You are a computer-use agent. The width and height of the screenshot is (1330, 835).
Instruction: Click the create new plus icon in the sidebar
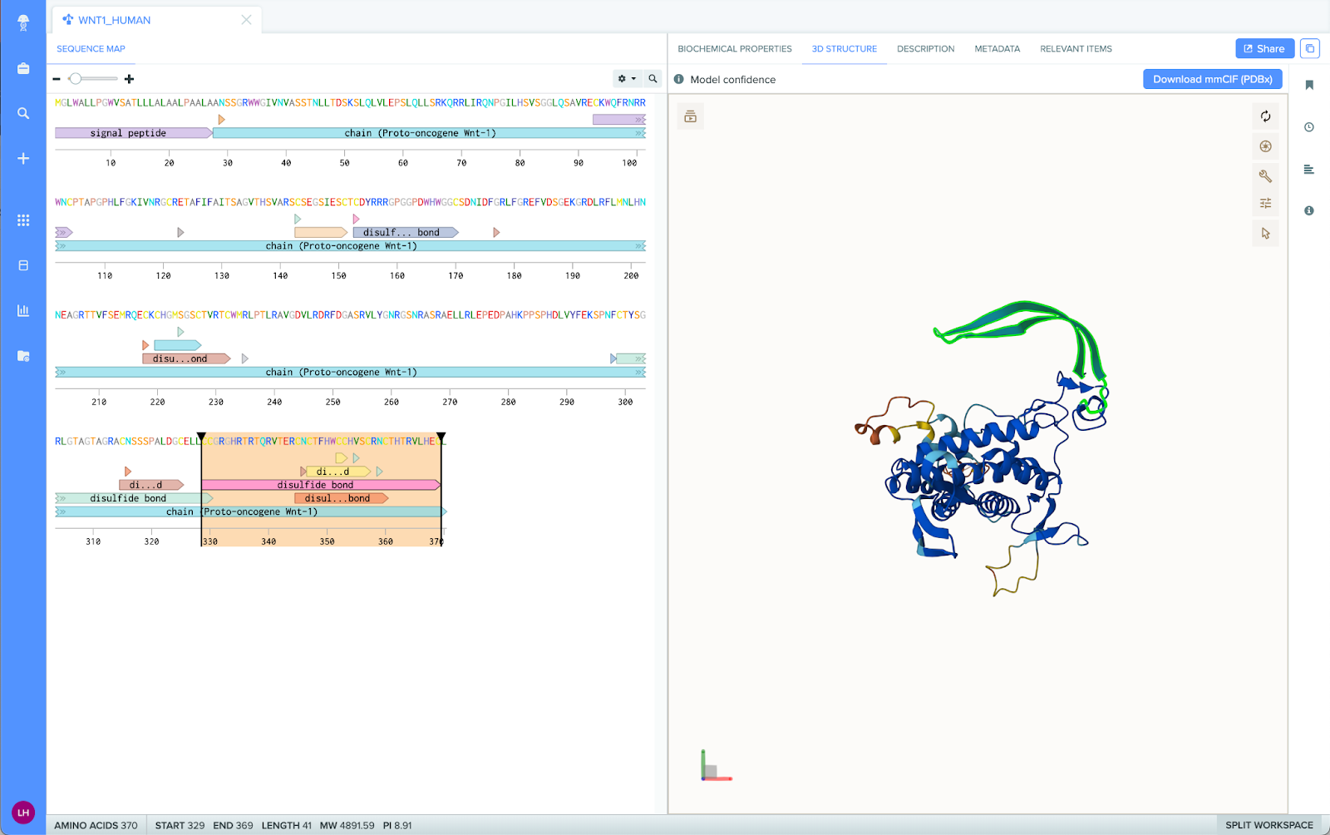coord(23,158)
